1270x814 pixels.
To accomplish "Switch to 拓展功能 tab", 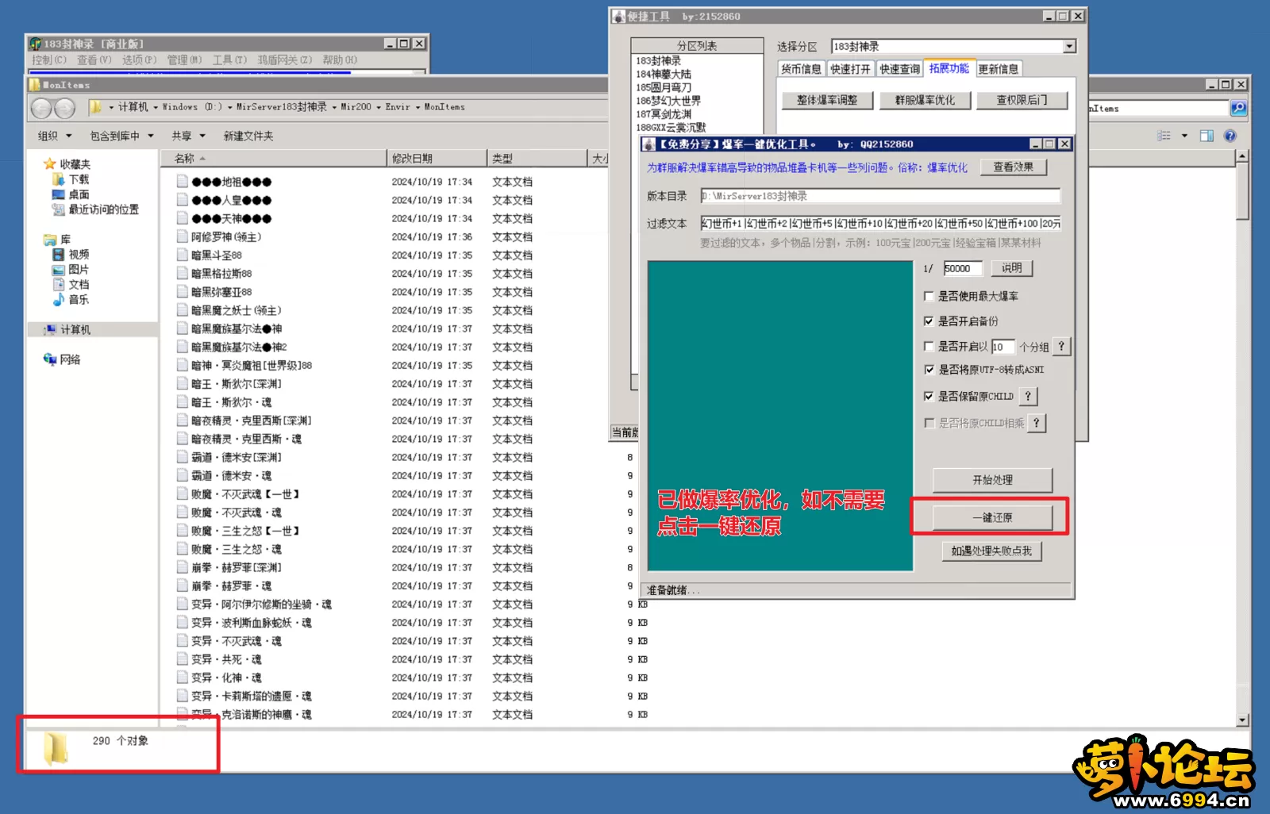I will click(949, 68).
